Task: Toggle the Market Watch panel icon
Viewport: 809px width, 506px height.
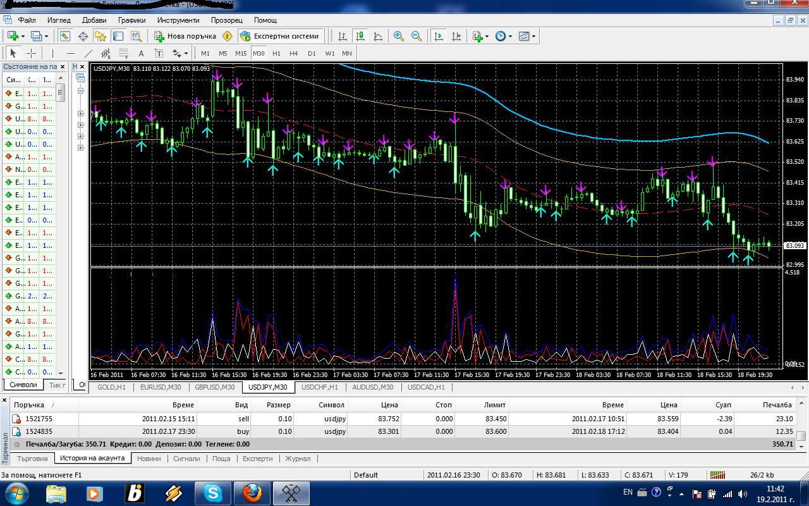Action: pos(65,36)
